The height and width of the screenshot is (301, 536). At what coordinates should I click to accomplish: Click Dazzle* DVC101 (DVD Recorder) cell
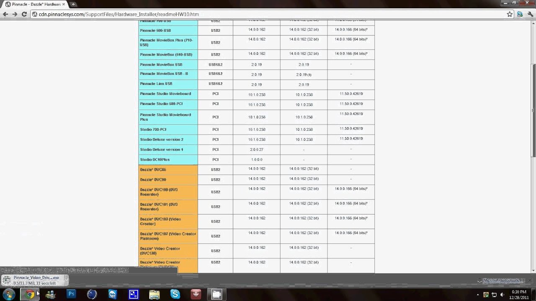(168, 207)
